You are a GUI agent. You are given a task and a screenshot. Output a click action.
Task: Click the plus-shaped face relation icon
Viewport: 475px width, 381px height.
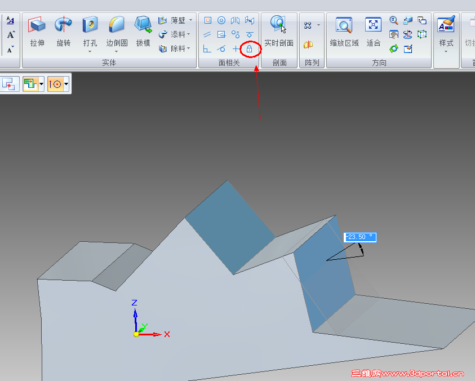[236, 48]
